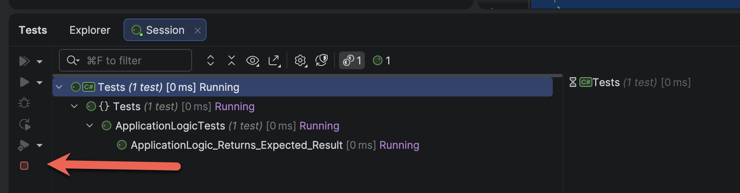Image resolution: width=740 pixels, height=193 pixels.
Task: Click the rerun tests circular-arrow icon
Action: [25, 124]
